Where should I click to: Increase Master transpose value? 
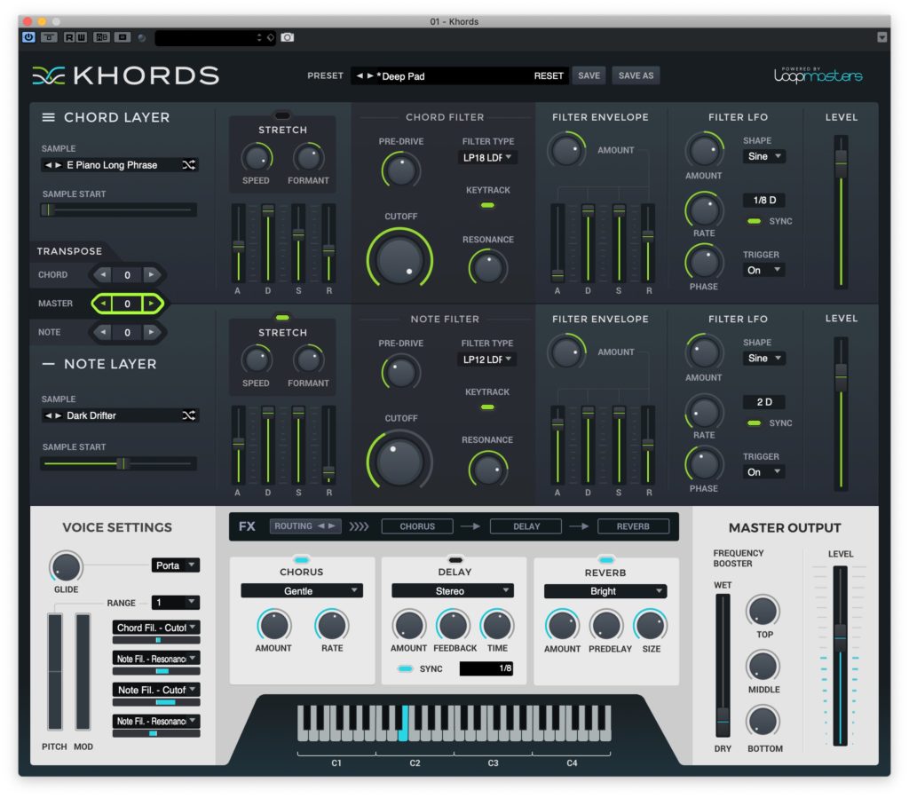tap(151, 303)
